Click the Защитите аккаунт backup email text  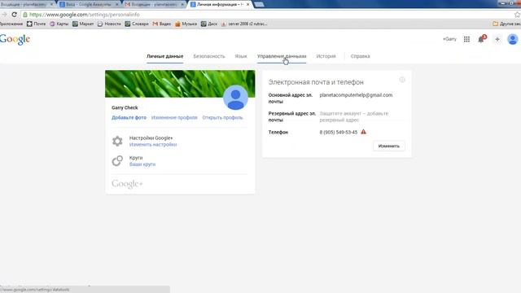tap(354, 116)
